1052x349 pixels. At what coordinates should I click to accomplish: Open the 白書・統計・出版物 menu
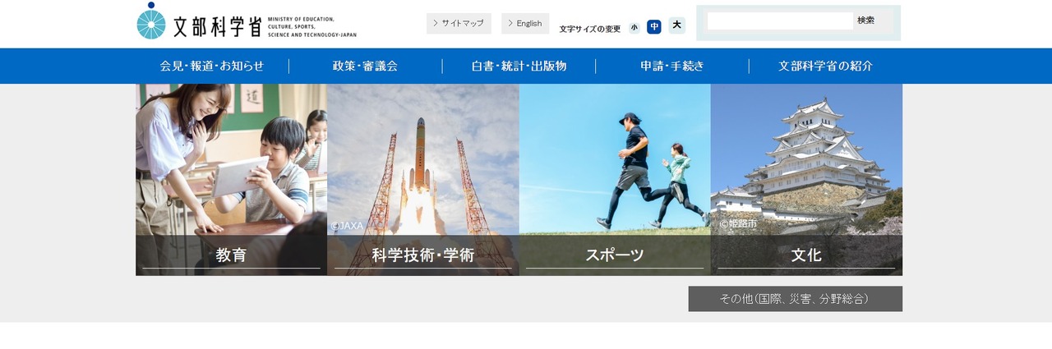click(519, 66)
